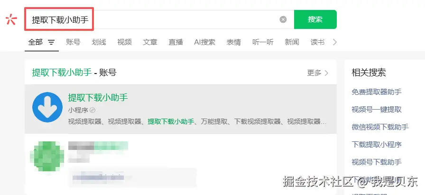The height and width of the screenshot is (195, 425).
Task: Open the blue download arrow mini program icon
Action: click(x=47, y=107)
